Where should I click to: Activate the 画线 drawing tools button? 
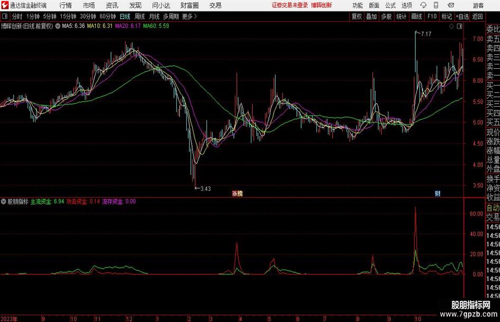(417, 16)
